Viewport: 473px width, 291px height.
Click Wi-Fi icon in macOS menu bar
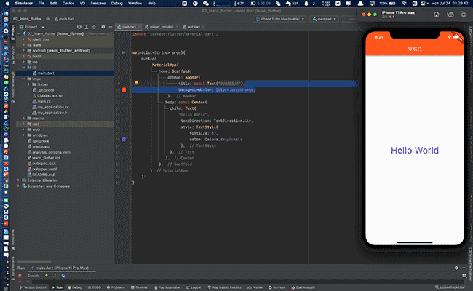tap(405, 4)
